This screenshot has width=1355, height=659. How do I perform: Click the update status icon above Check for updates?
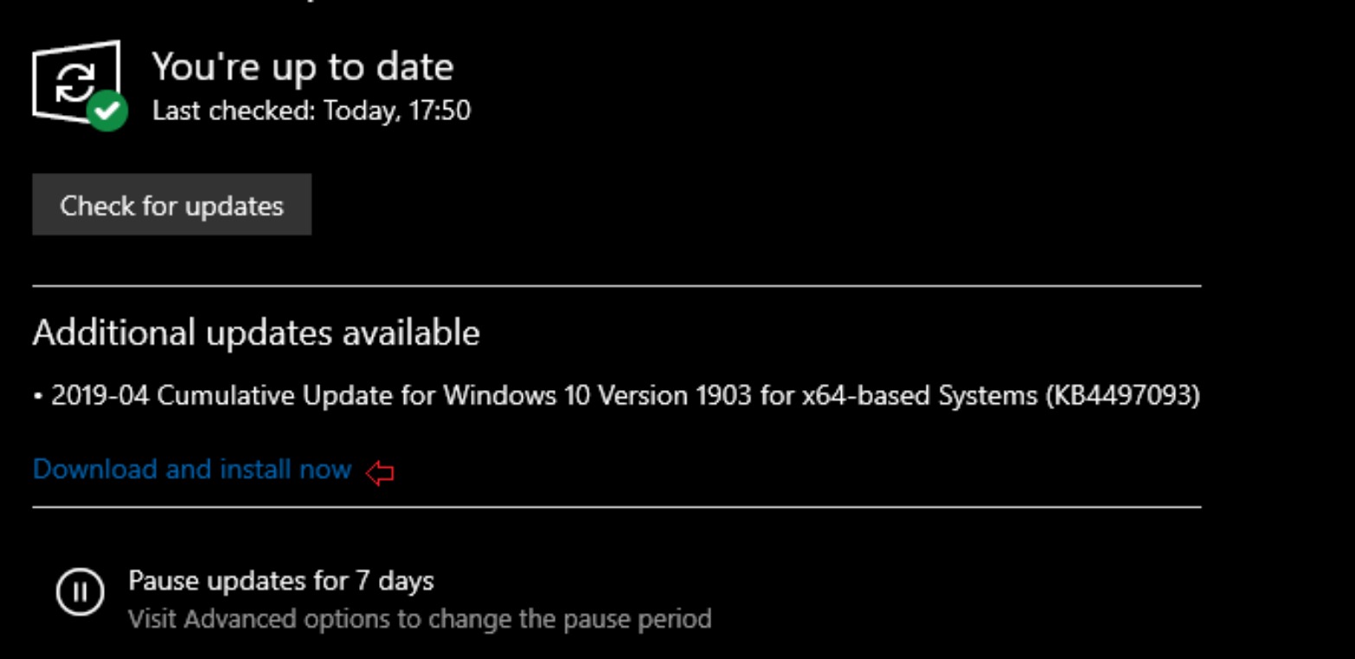pos(76,80)
